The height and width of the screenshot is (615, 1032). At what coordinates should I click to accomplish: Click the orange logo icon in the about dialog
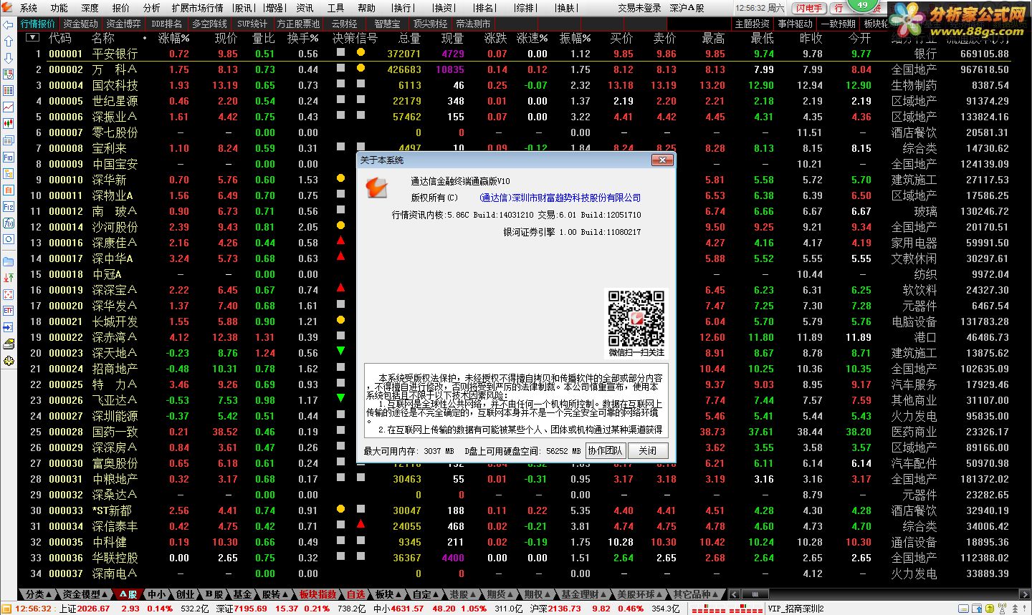tap(377, 188)
